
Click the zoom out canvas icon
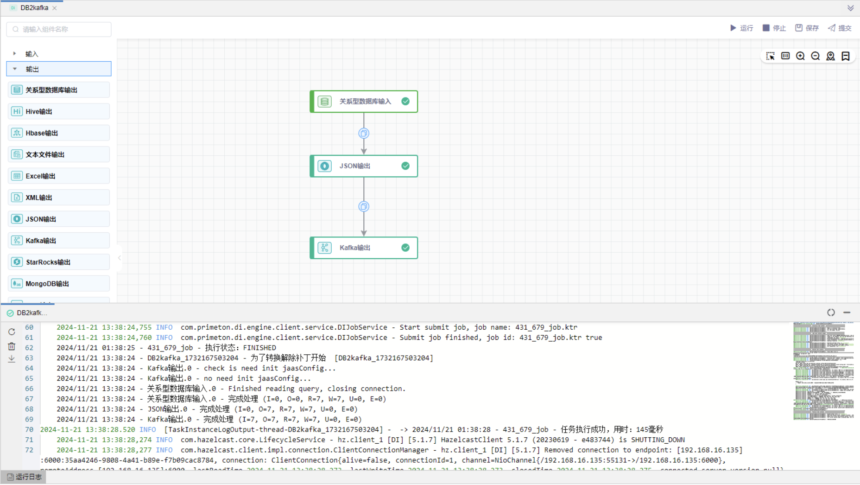pos(816,56)
